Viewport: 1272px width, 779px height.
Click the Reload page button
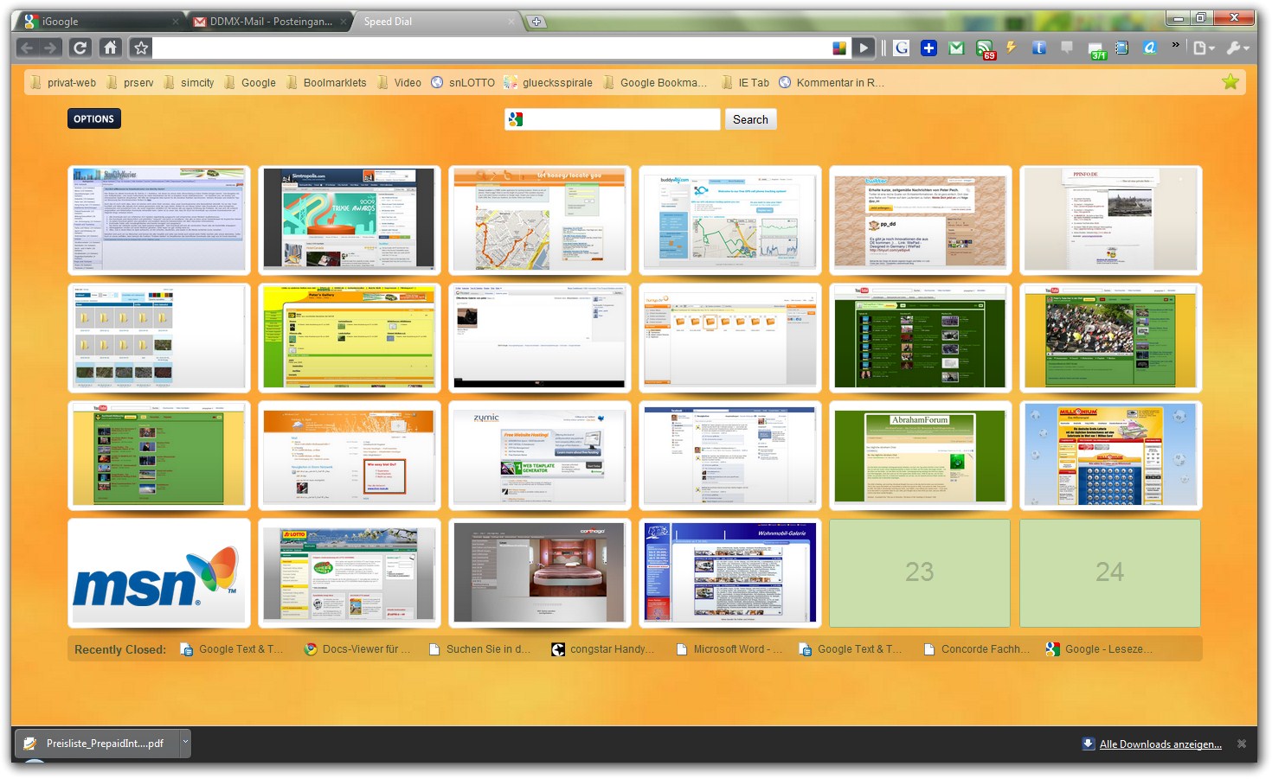[x=80, y=48]
